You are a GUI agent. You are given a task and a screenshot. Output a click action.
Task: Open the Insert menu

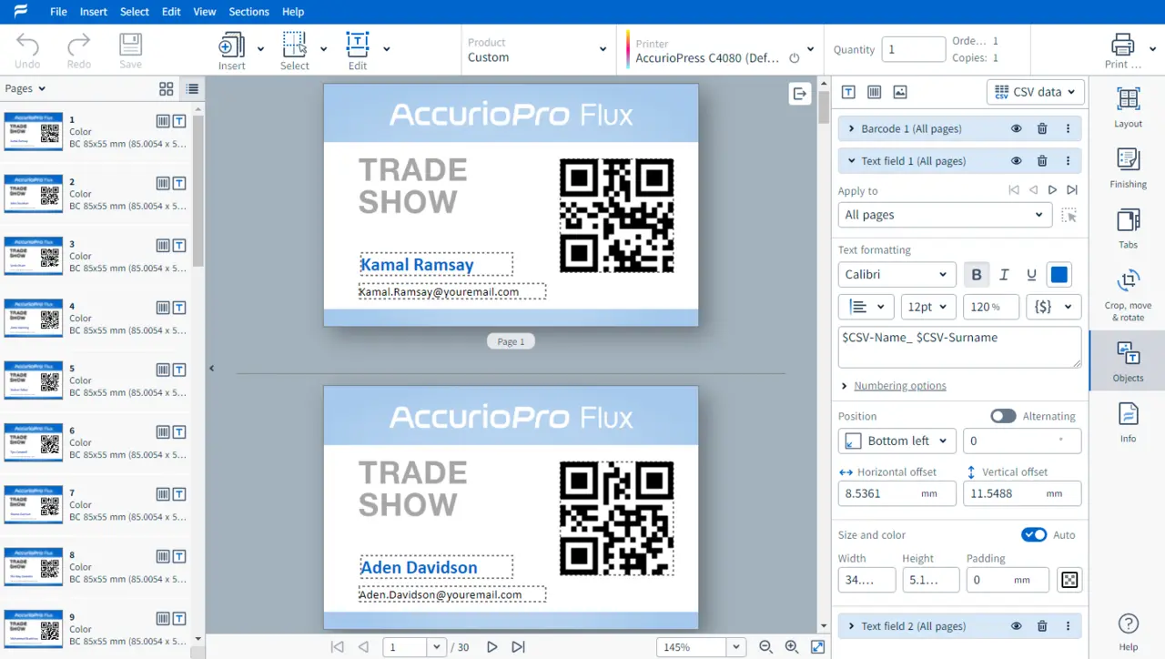point(94,12)
